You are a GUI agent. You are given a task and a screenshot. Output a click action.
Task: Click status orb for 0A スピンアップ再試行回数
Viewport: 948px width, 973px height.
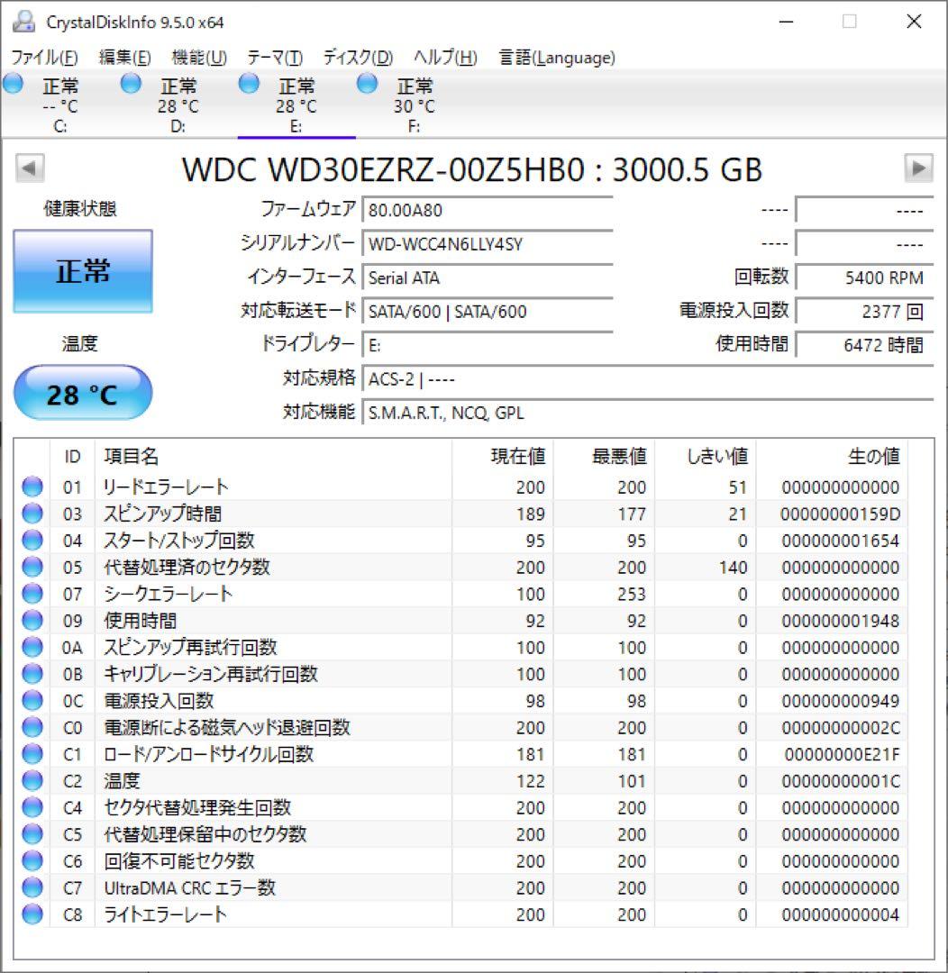coord(32,647)
